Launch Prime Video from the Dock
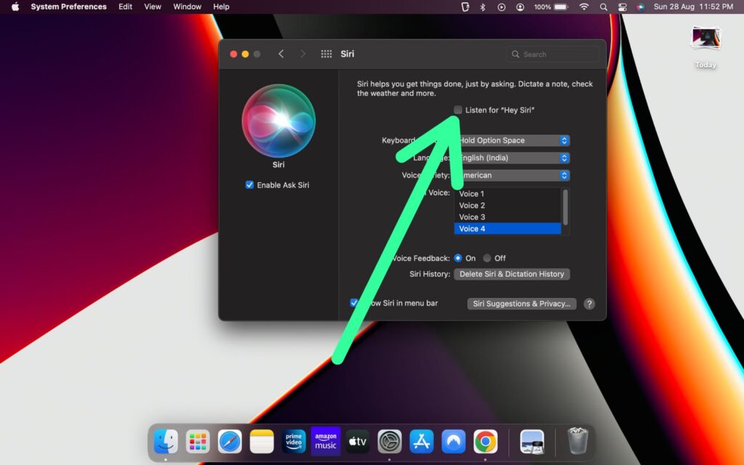The width and height of the screenshot is (744, 465). tap(294, 442)
